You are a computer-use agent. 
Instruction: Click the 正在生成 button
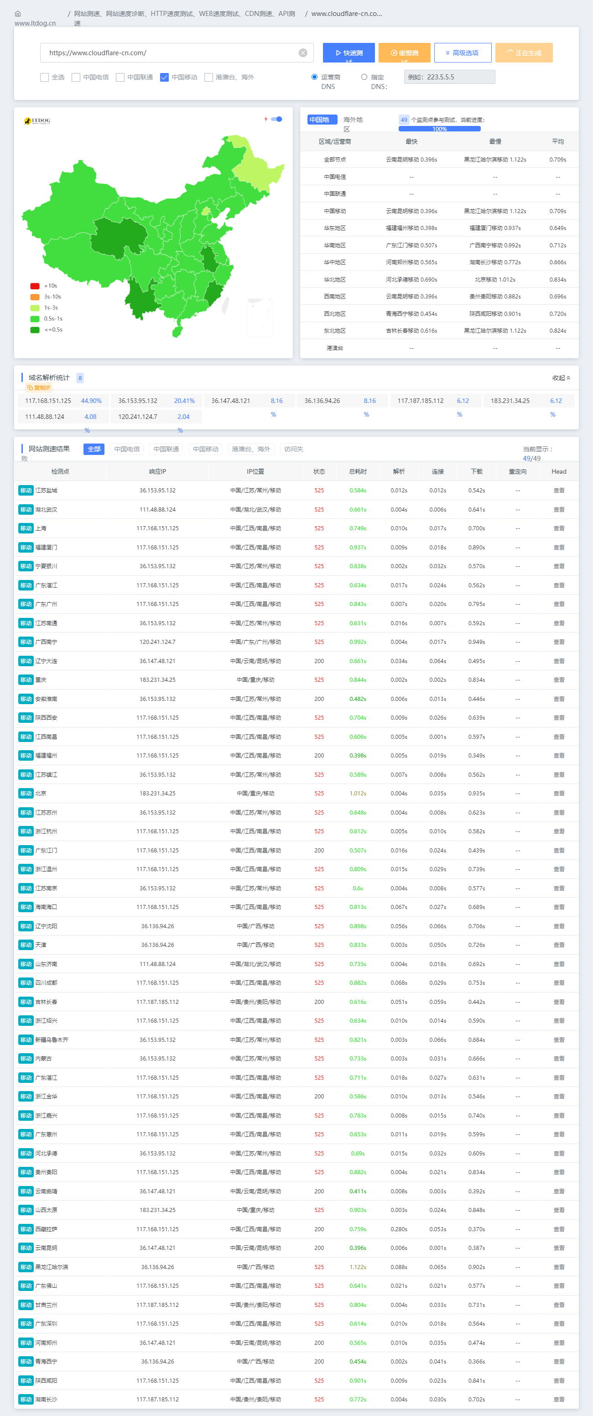(524, 53)
